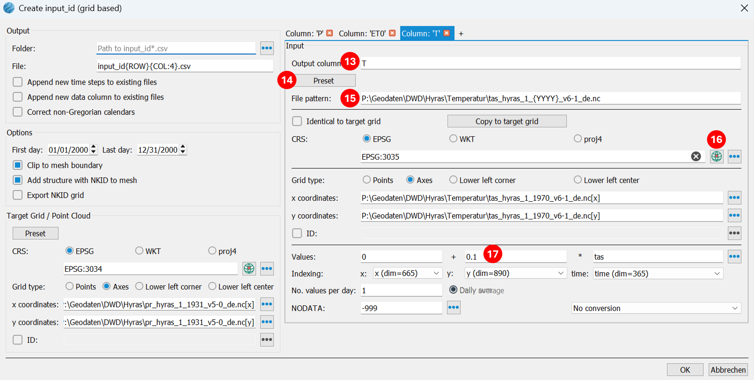This screenshot has width=754, height=380.
Task: Browse for output Folder path
Action: [267, 48]
